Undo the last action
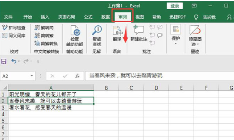Image resolution: width=234 pixels, height=140 pixels. (x=14, y=61)
